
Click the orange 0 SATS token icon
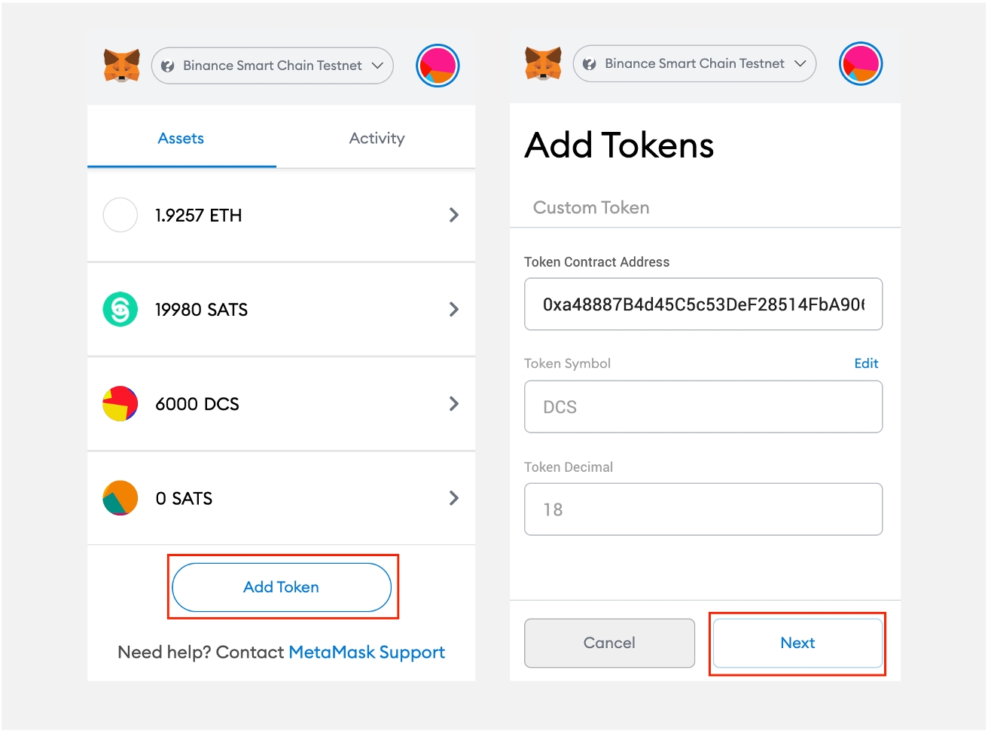120,498
